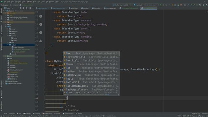Click completion popup scrollbar thumb
Image resolution: width=208 pixels, height=117 pixels.
tap(119, 54)
